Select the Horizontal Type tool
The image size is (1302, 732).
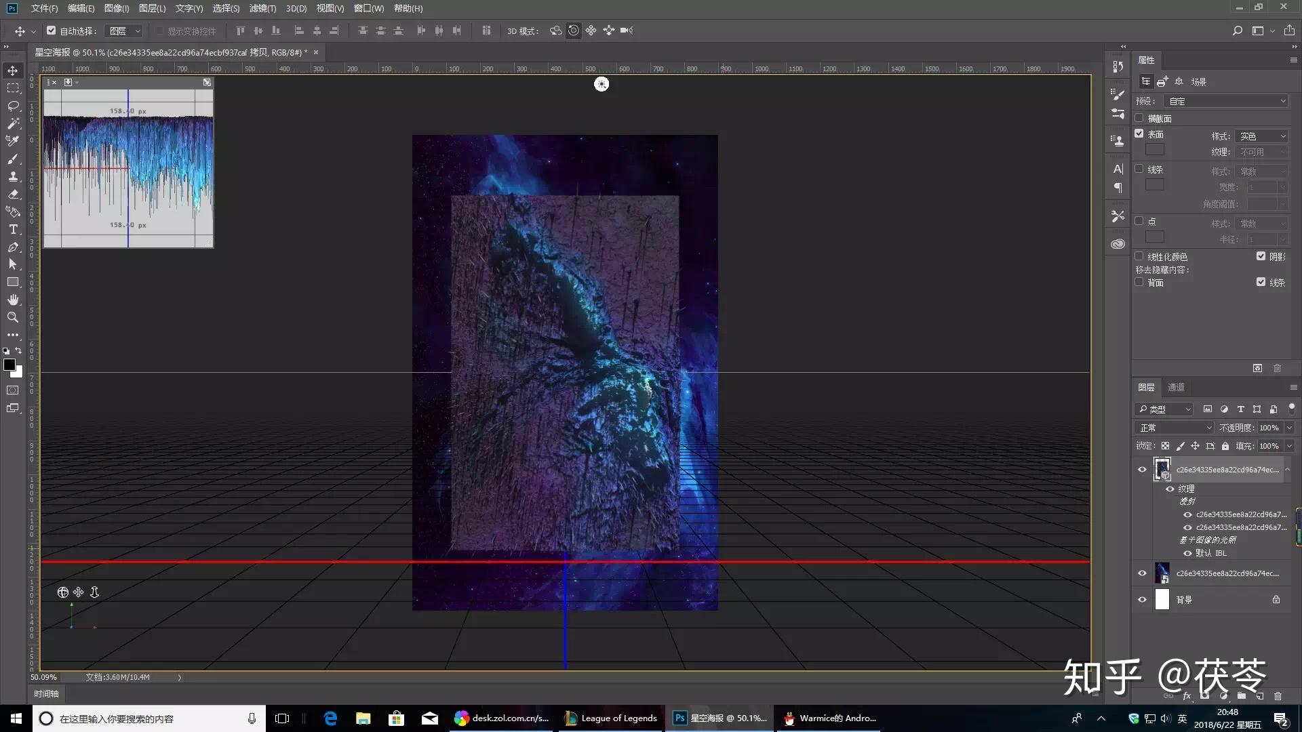tap(13, 229)
